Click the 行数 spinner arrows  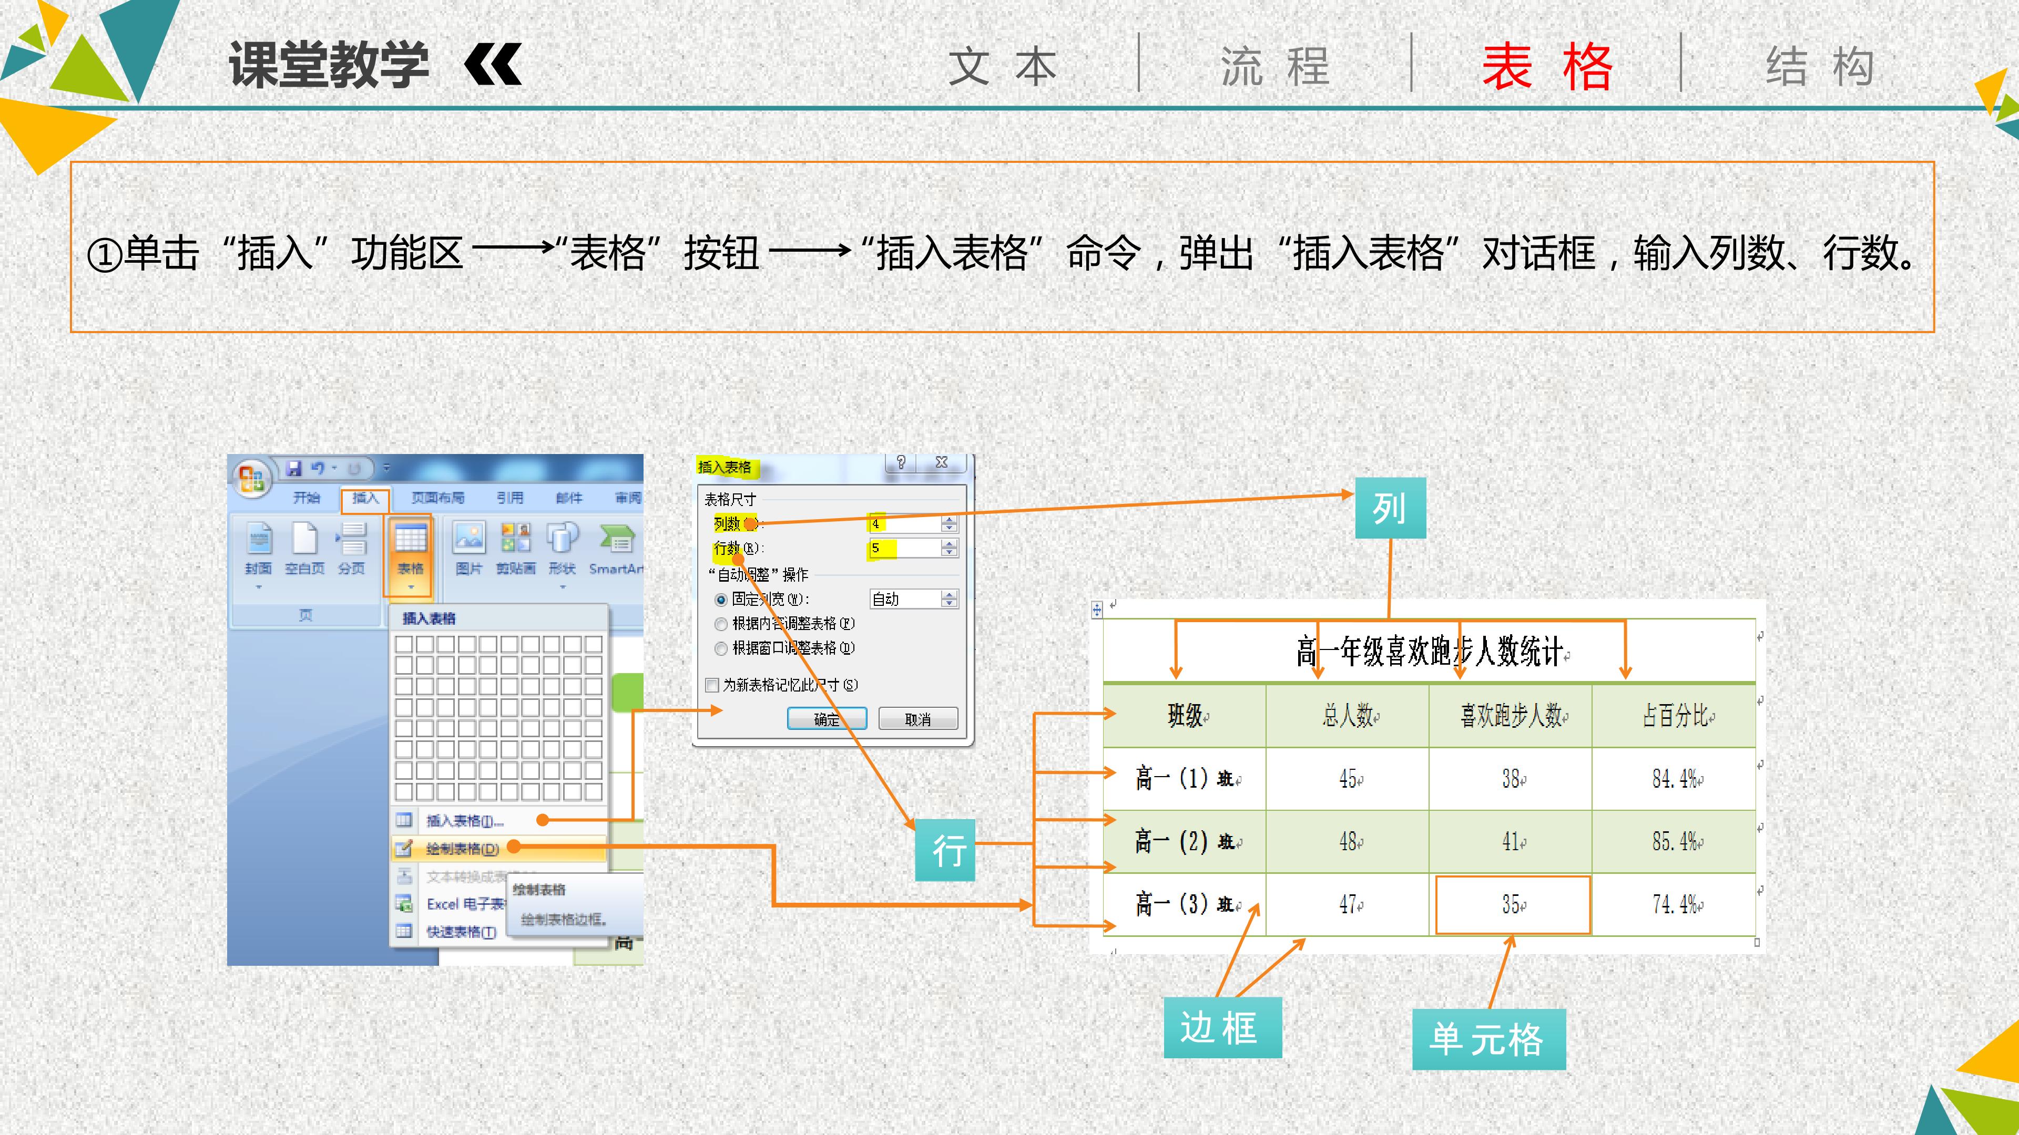pyautogui.click(x=949, y=548)
